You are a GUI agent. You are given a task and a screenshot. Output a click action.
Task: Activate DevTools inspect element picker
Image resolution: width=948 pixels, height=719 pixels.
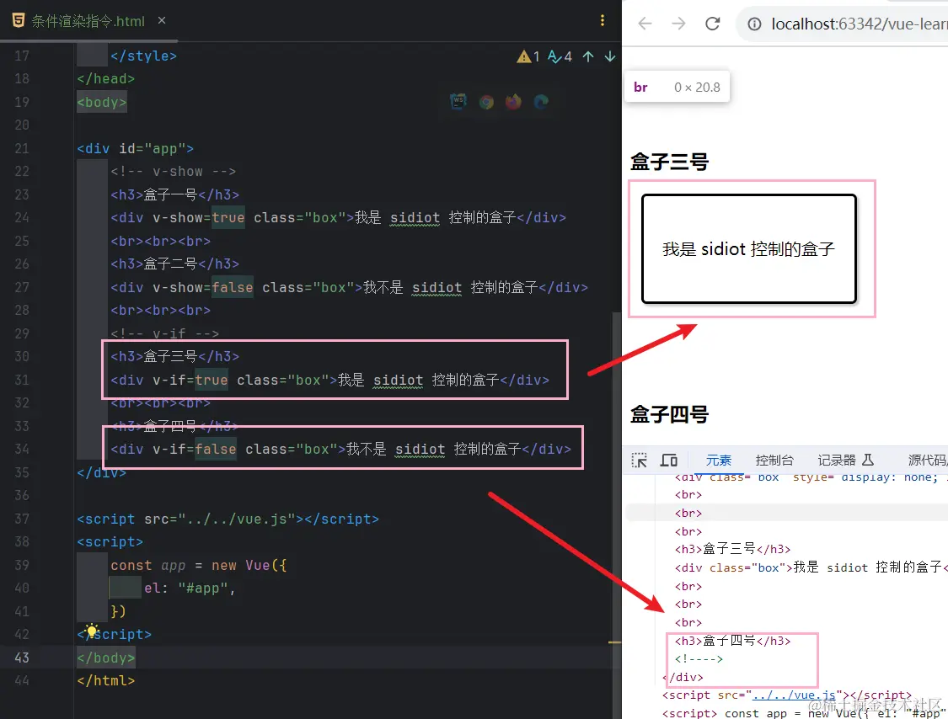pyautogui.click(x=639, y=461)
